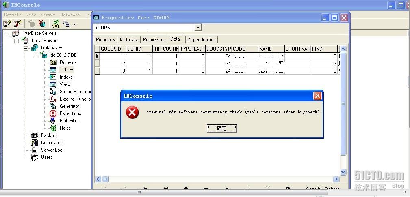Switch to the Properties tab
410x197 pixels.
(x=106, y=40)
